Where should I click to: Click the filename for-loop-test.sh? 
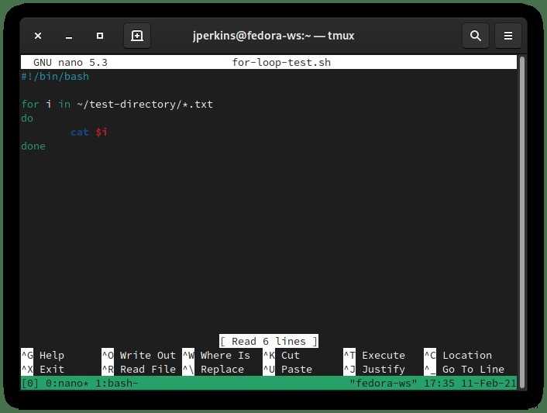click(281, 63)
